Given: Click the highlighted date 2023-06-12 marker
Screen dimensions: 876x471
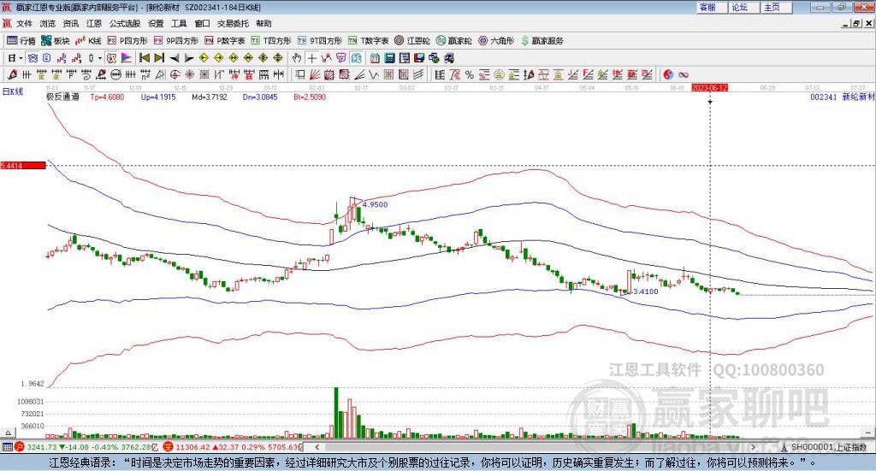Looking at the screenshot, I should pos(709,87).
